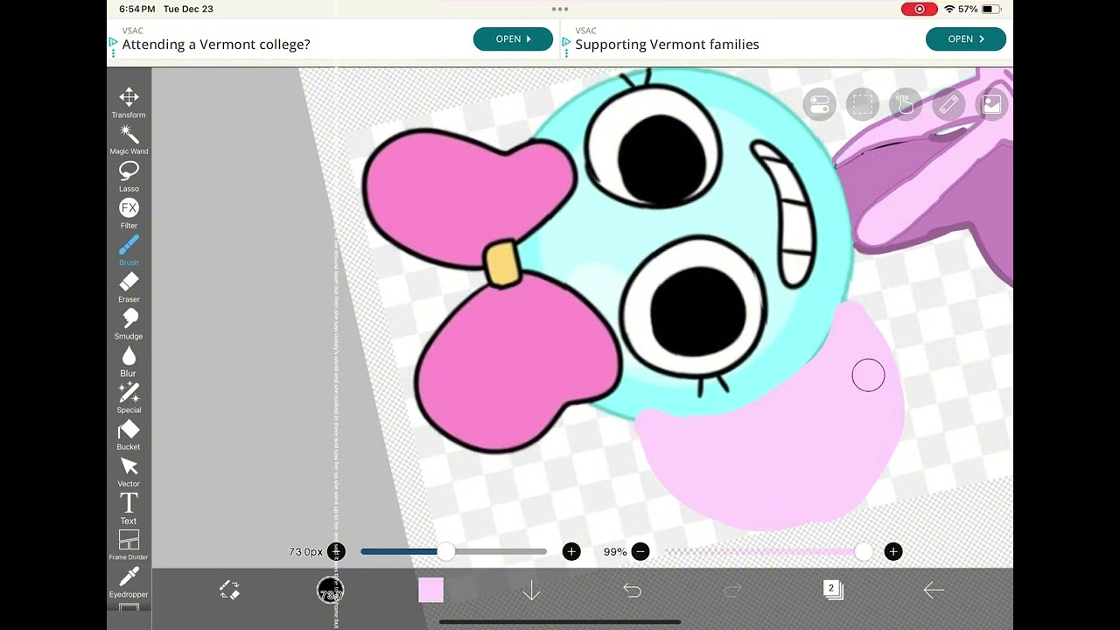Increase opacity with plus button
The width and height of the screenshot is (1120, 630).
pos(893,551)
